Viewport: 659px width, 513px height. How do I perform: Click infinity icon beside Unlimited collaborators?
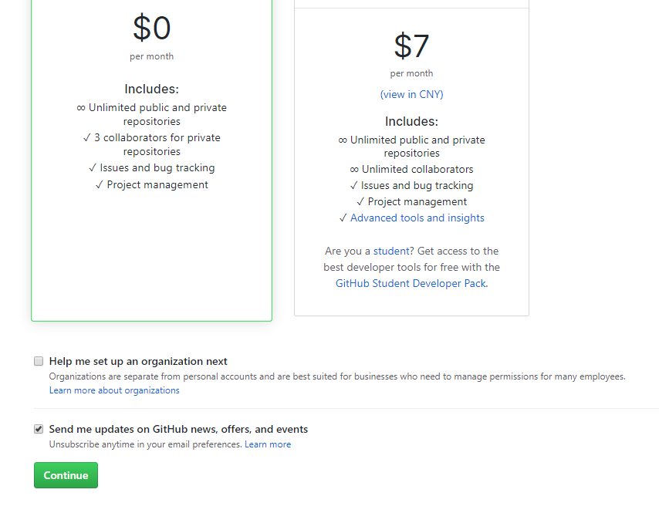[x=354, y=169]
